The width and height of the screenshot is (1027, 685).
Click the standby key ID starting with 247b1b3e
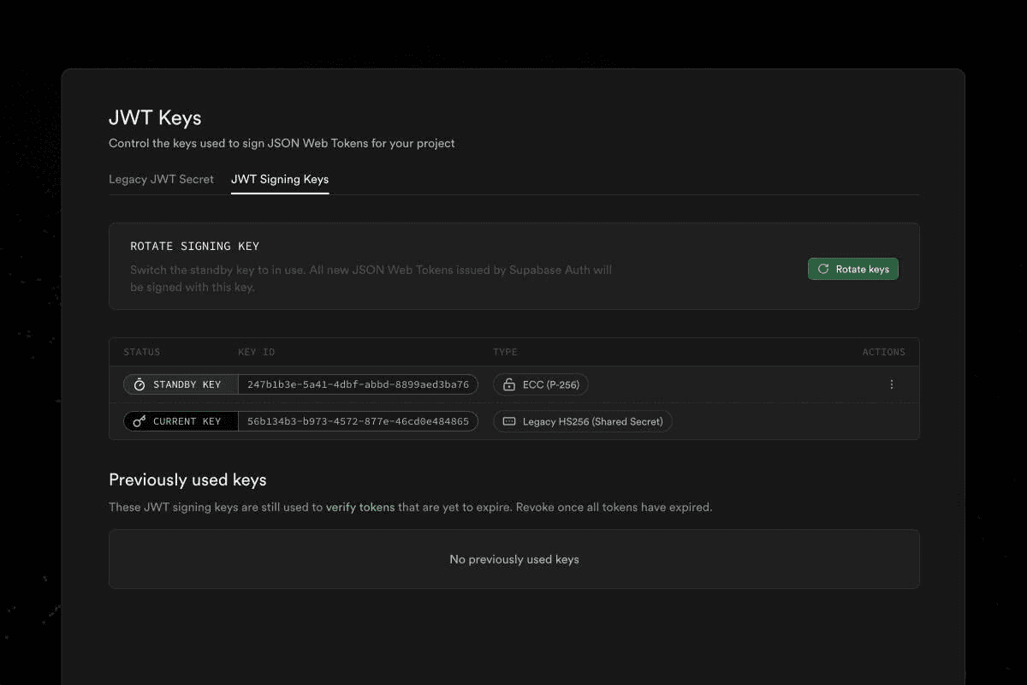coord(358,384)
